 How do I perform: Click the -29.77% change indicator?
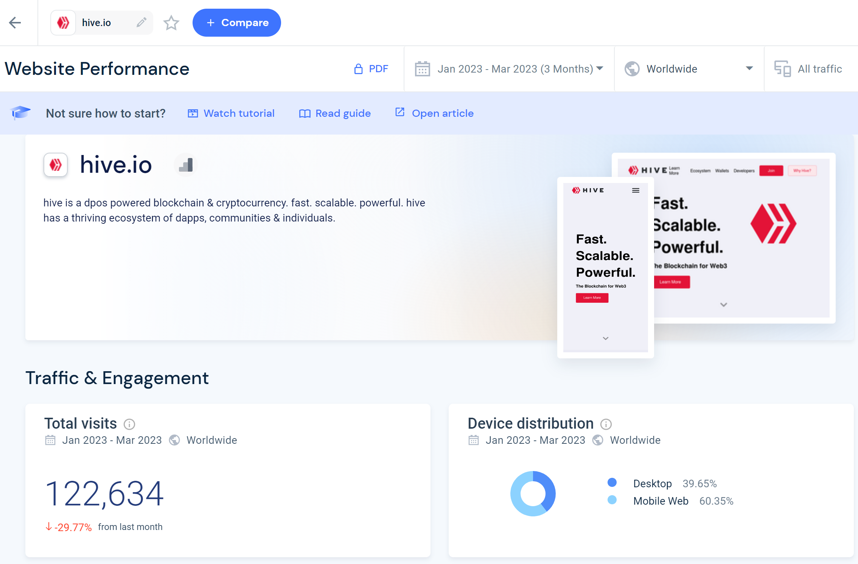[69, 527]
